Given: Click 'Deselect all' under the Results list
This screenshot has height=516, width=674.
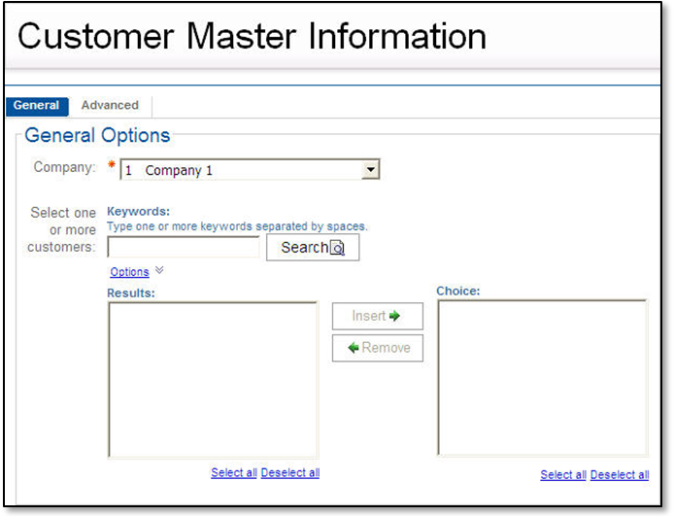Looking at the screenshot, I should click(290, 473).
